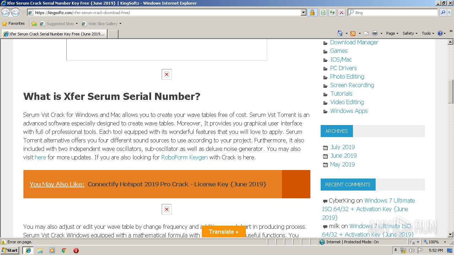
Task: Open the Safety menu
Action: 410,33
